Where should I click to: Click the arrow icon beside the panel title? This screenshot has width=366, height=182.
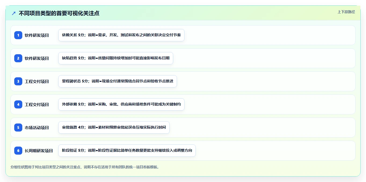coord(14,13)
